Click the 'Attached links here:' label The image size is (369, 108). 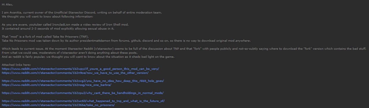coord(16,65)
